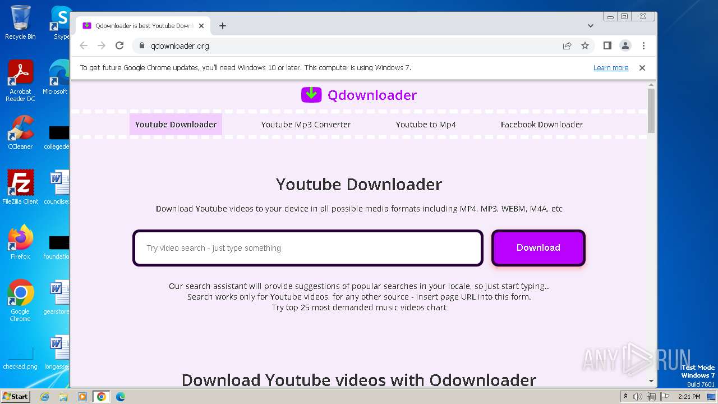Screen dimensions: 718x404
Task: Select the Skype desktop shortcut
Action: 61,22
